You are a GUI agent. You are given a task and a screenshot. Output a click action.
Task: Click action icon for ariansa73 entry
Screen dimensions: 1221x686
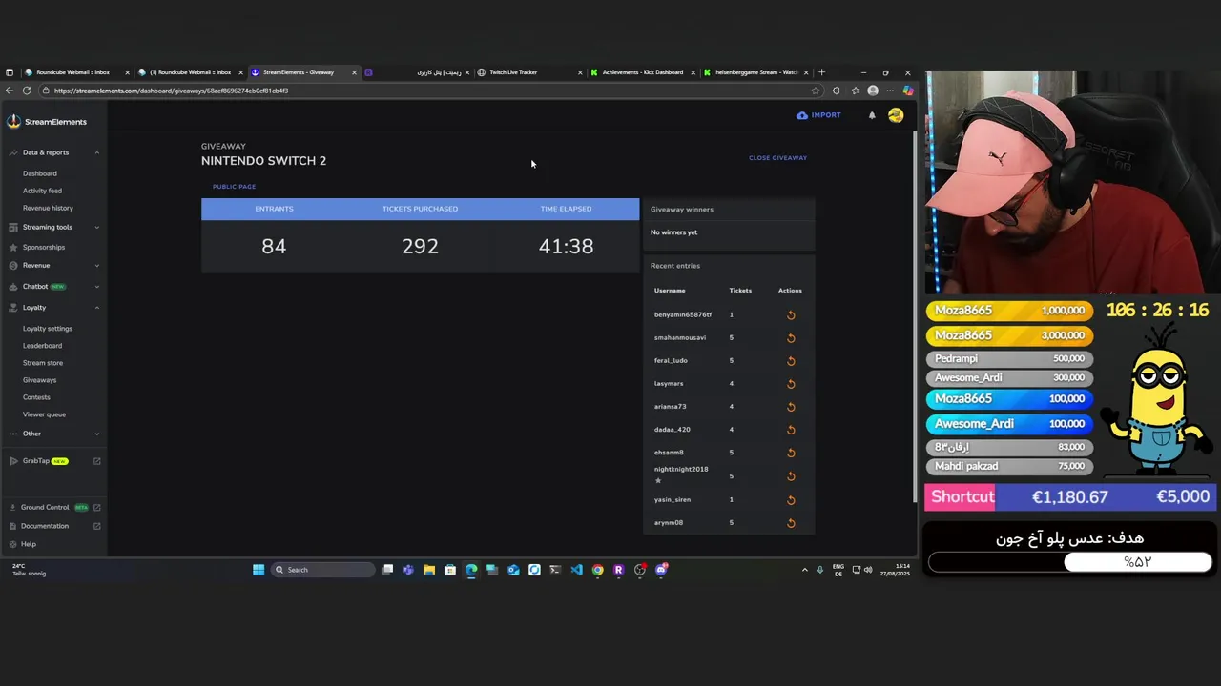[791, 407]
